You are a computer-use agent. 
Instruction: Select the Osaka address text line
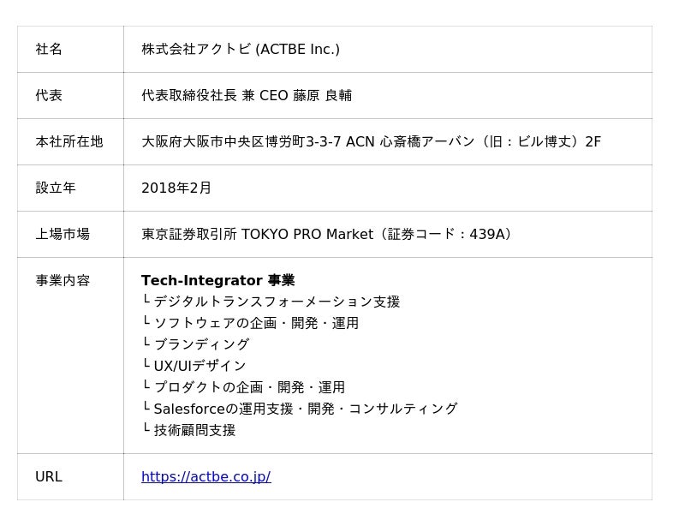click(372, 141)
